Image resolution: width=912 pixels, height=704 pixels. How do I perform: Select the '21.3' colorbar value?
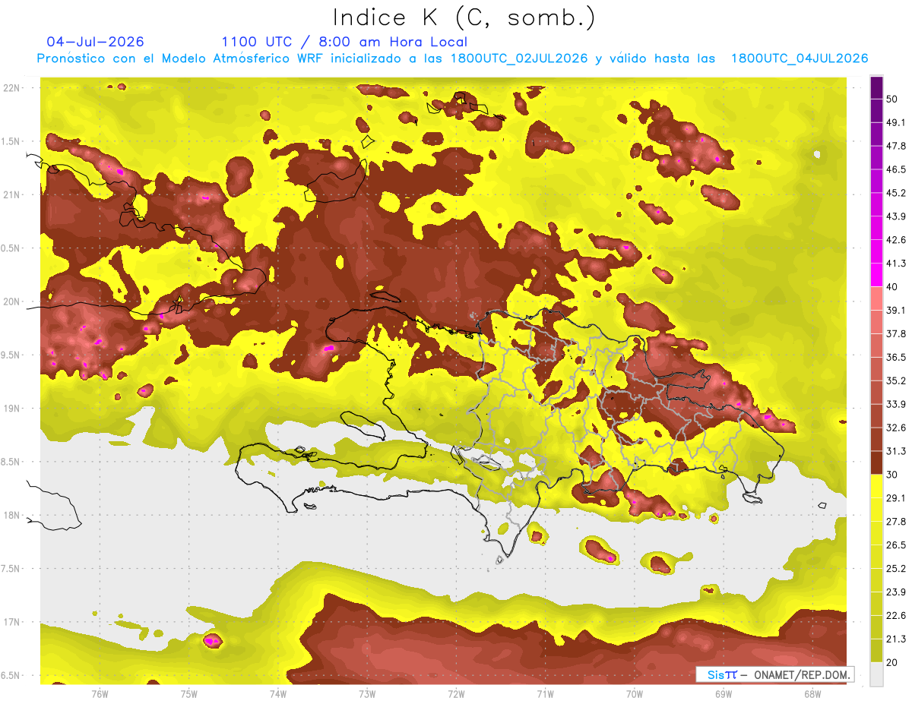point(896,639)
